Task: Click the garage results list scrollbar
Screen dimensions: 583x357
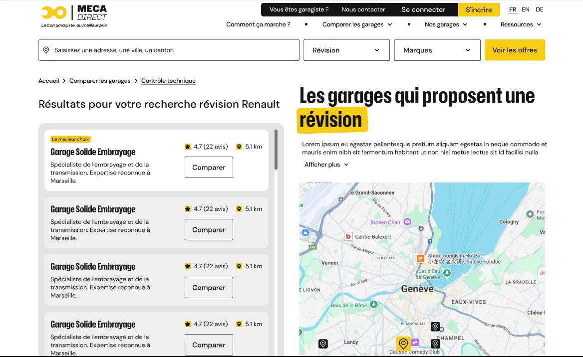Action: (276, 150)
